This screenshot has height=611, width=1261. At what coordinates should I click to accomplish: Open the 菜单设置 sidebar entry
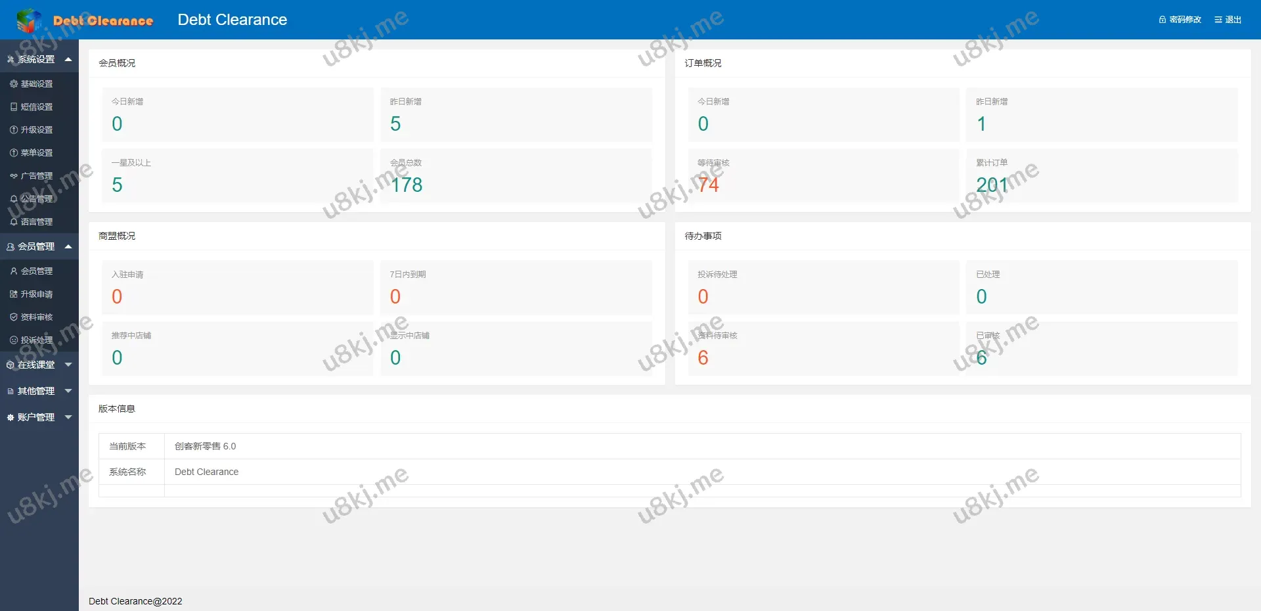pyautogui.click(x=37, y=153)
